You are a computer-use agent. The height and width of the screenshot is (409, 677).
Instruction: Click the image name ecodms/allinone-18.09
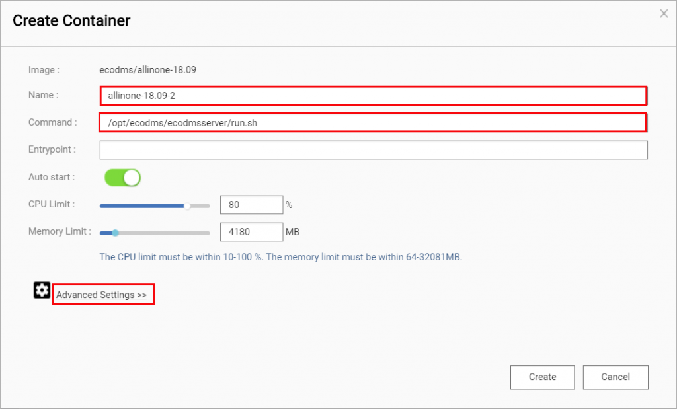[147, 70]
